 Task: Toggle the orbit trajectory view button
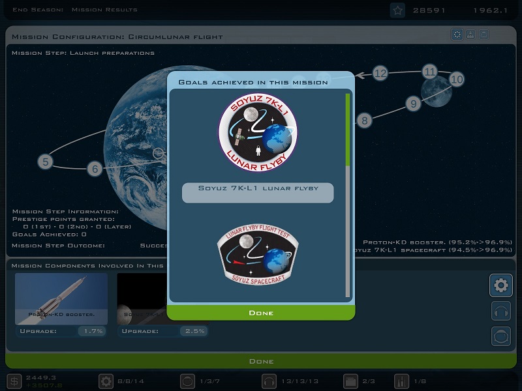pyautogui.click(x=457, y=35)
